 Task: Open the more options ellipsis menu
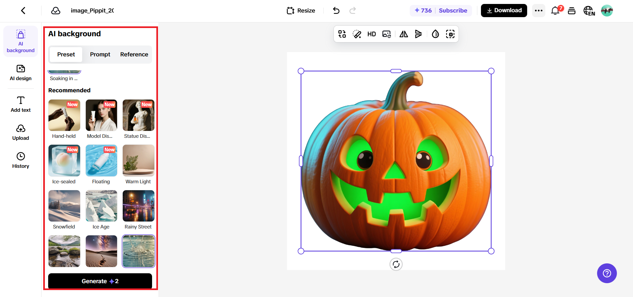[x=538, y=10]
